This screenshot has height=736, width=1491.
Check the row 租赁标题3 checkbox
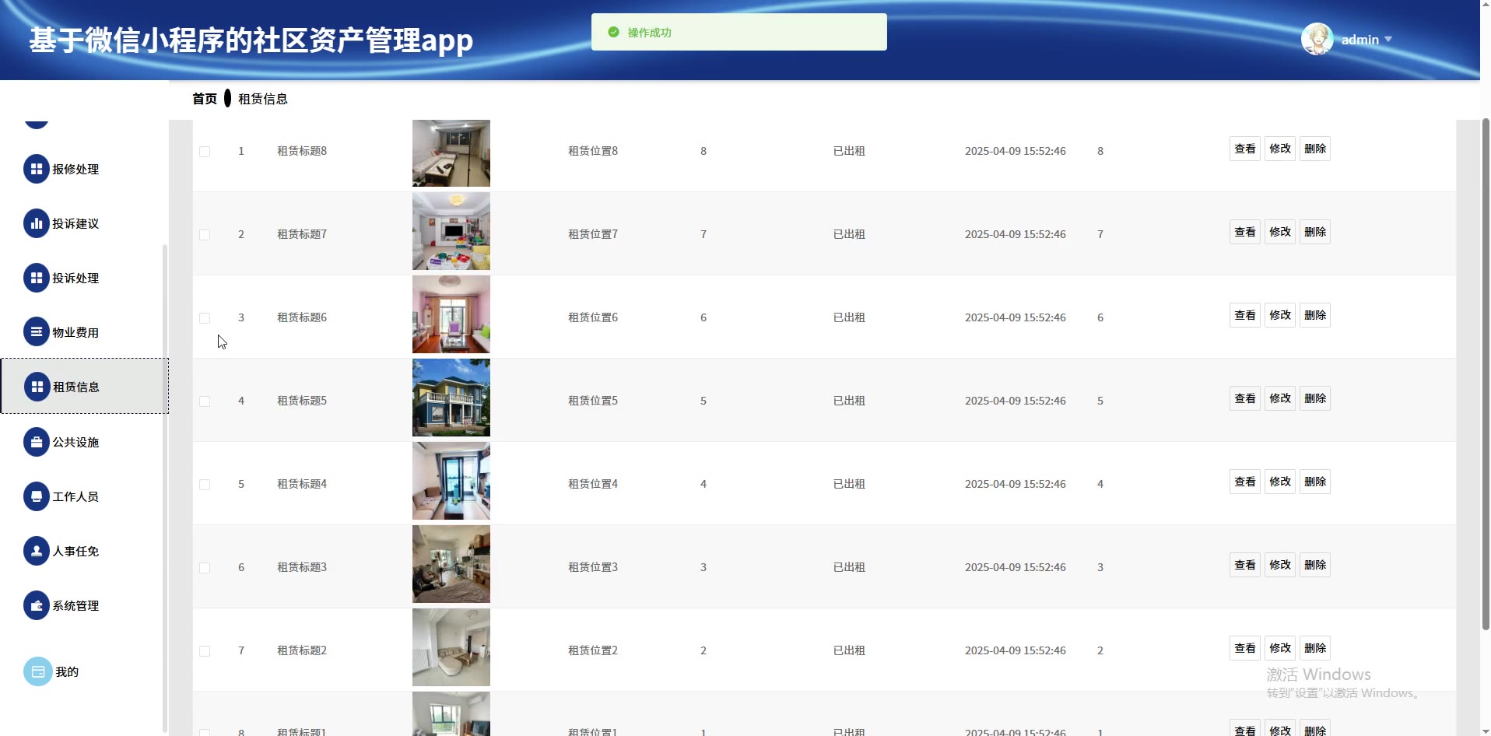tap(205, 568)
